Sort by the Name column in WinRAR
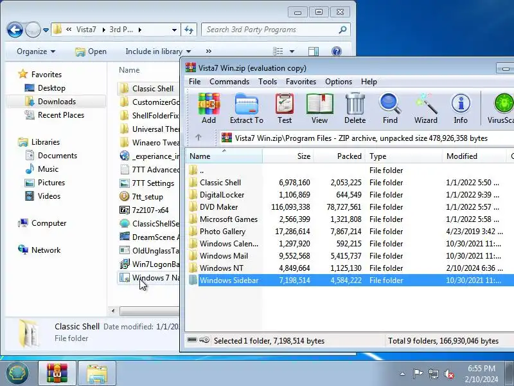 click(x=224, y=156)
